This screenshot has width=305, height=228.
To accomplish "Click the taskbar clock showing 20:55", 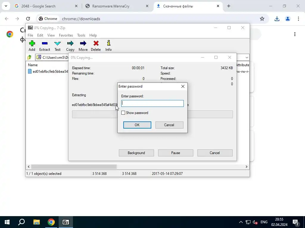I will 279,222.
